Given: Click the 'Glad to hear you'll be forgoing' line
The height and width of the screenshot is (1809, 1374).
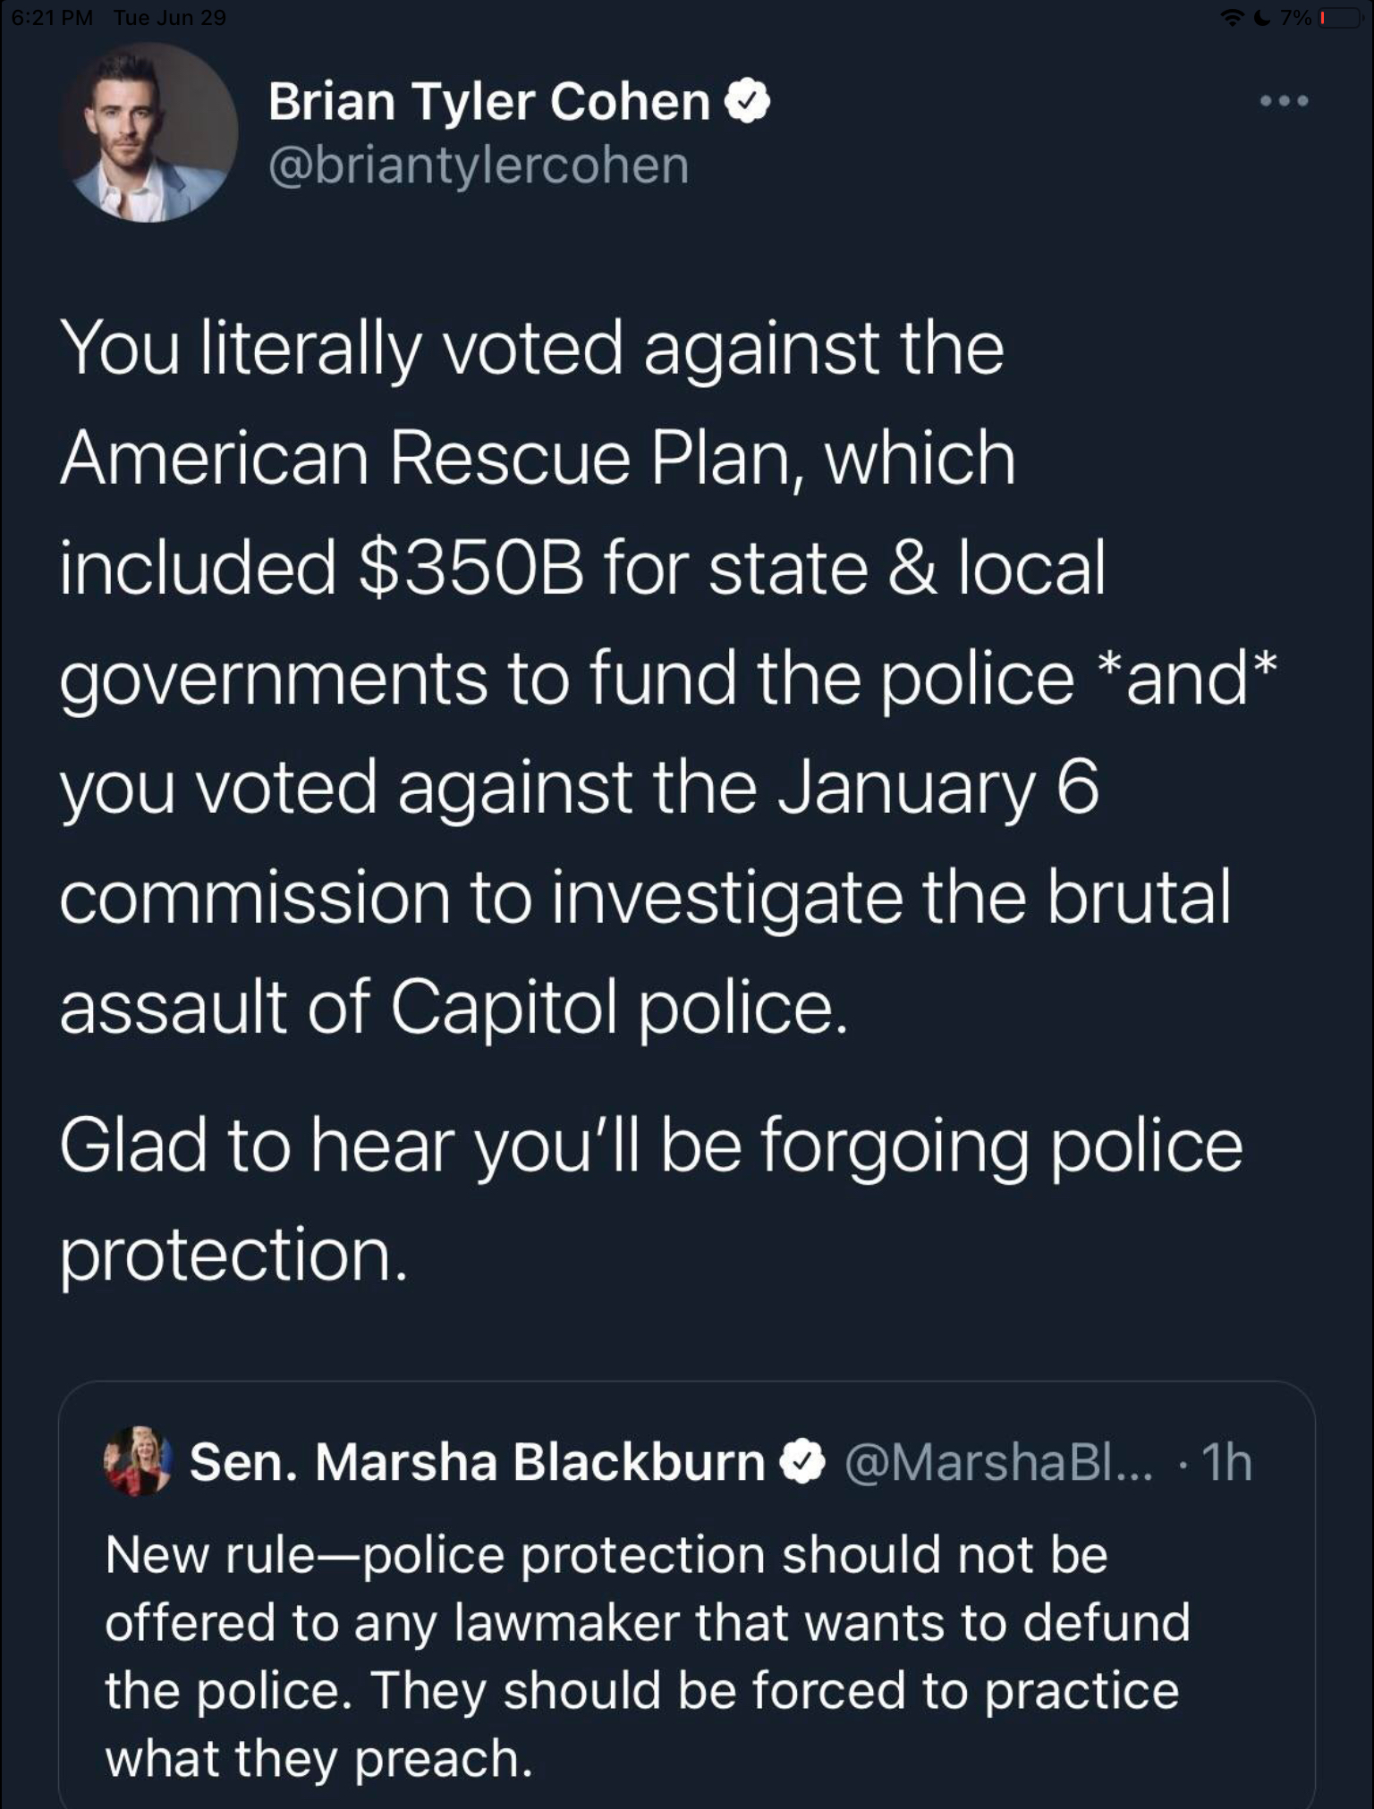Looking at the screenshot, I should [x=650, y=1145].
